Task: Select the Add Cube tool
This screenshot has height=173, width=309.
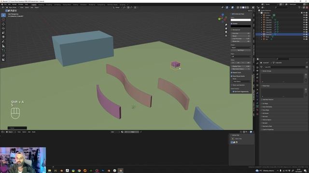Action: [x=3, y=50]
